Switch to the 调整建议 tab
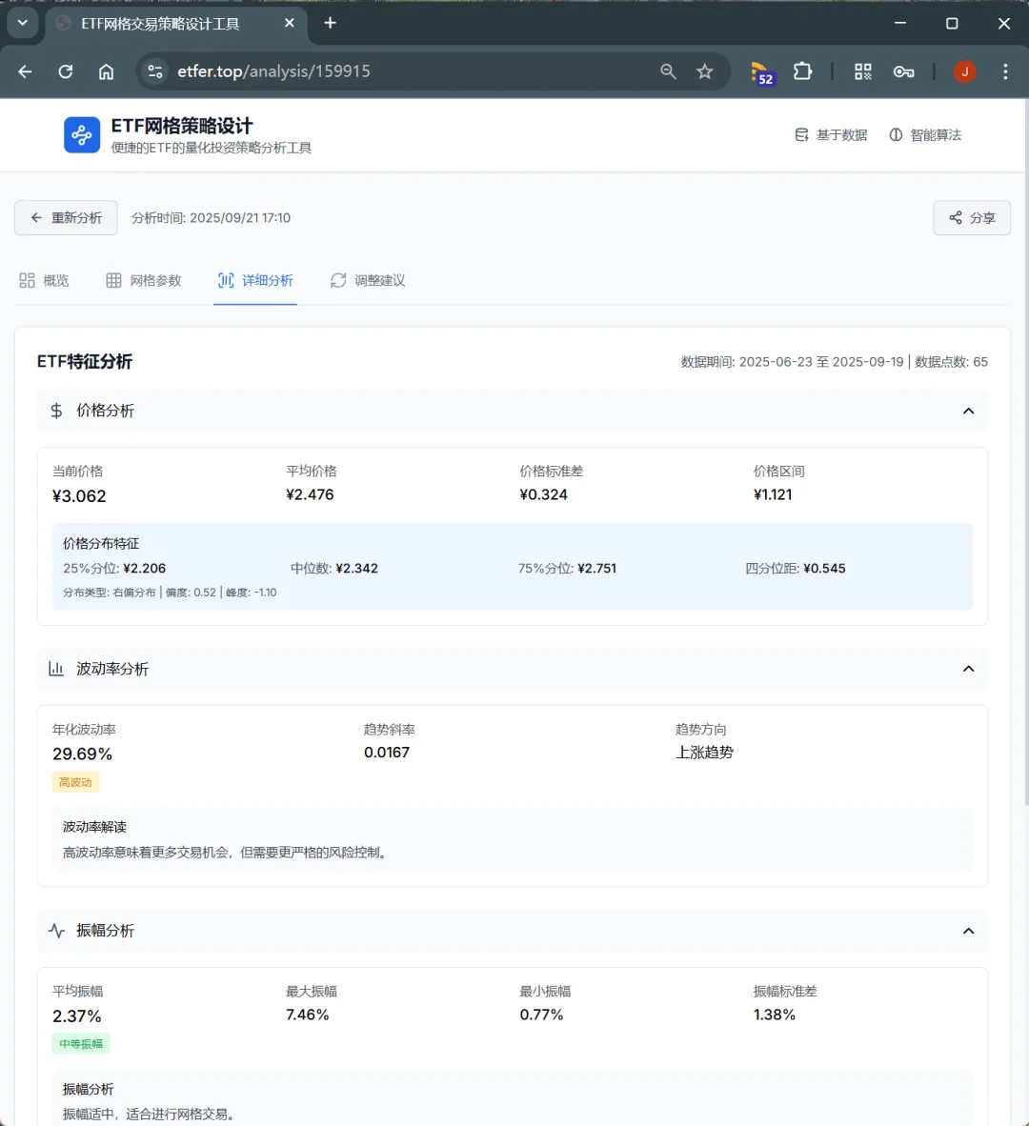This screenshot has height=1126, width=1029. point(368,280)
